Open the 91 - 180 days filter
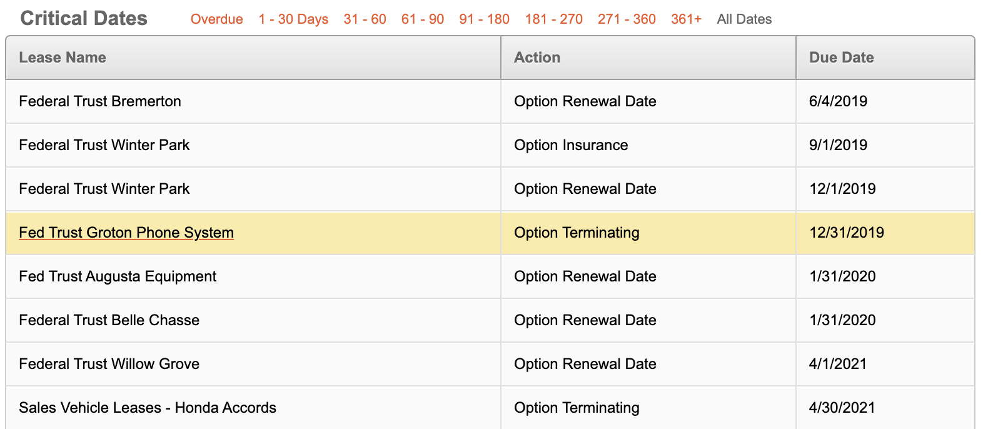Image resolution: width=983 pixels, height=429 pixels. tap(484, 19)
